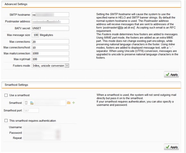This screenshot has height=153, width=186.
Task: Focus the BATV secret input field
Action: point(50,28)
